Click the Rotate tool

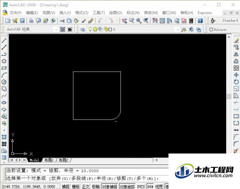236,82
